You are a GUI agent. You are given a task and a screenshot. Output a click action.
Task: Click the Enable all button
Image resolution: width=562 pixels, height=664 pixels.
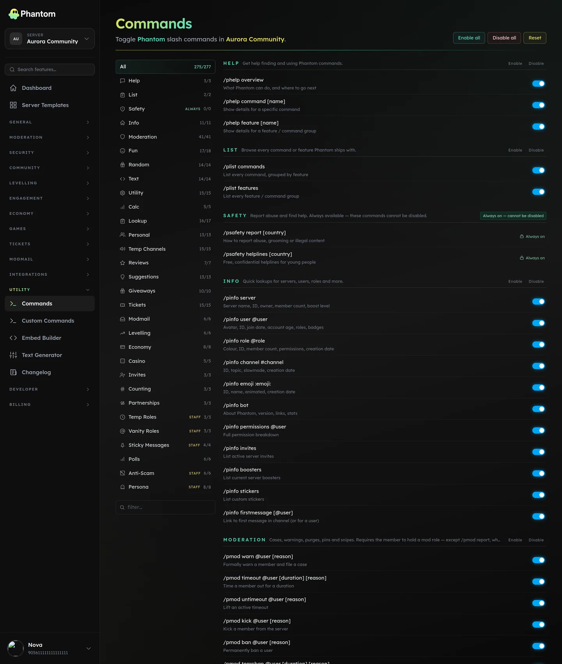(x=469, y=38)
